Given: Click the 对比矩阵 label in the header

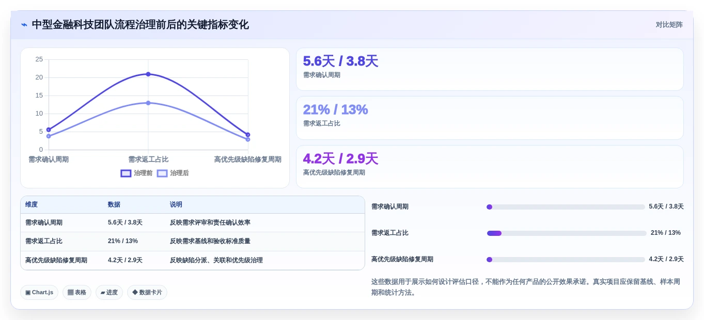Looking at the screenshot, I should [x=669, y=25].
